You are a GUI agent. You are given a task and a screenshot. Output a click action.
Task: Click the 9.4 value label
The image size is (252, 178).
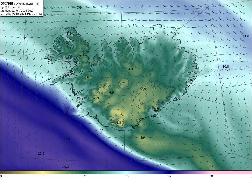point(50,60)
